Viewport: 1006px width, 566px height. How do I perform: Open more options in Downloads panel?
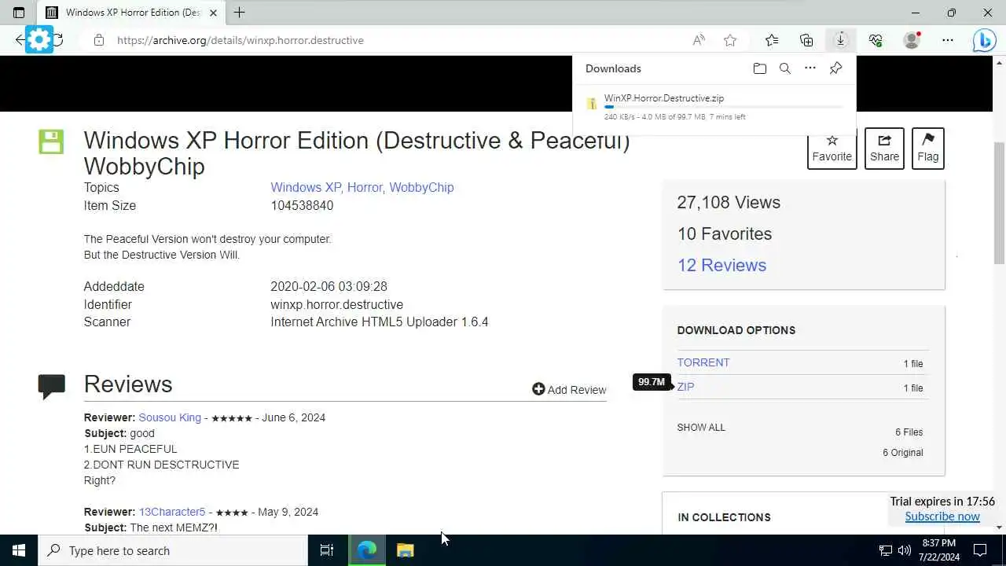point(810,68)
